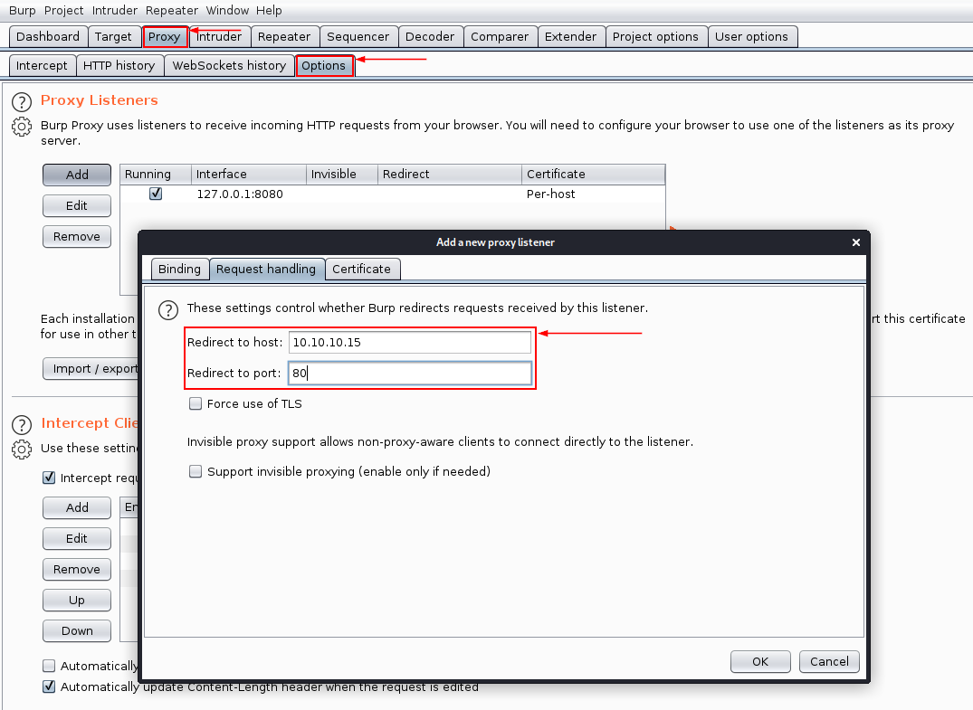
Task: Go to HTTP history tab
Action: click(119, 65)
